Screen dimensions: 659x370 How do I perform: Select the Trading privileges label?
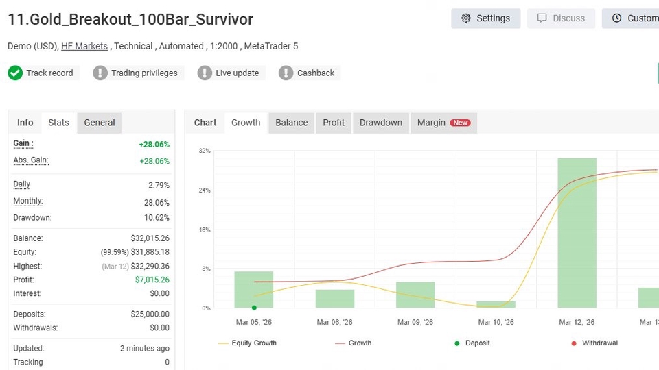point(144,73)
